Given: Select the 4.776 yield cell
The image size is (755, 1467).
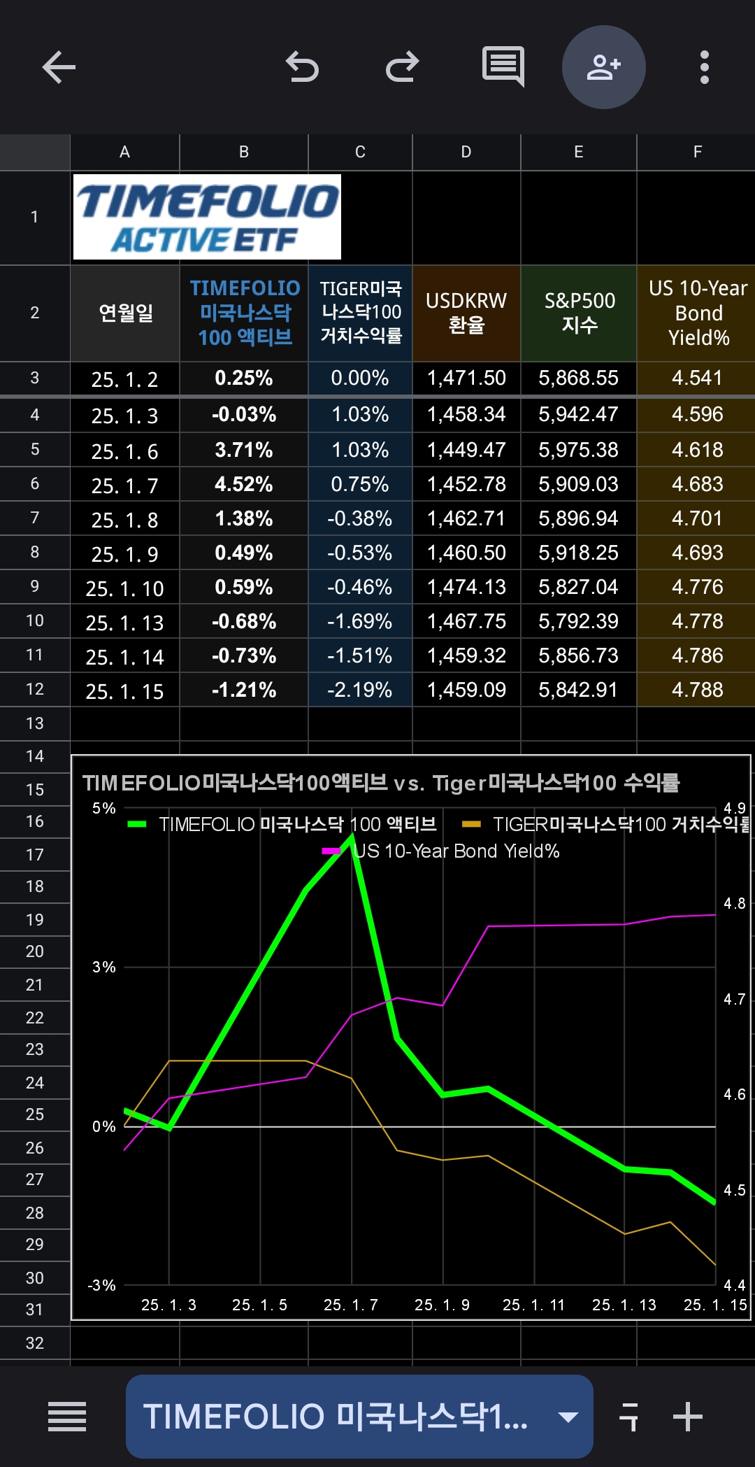Looking at the screenshot, I should pyautogui.click(x=697, y=587).
